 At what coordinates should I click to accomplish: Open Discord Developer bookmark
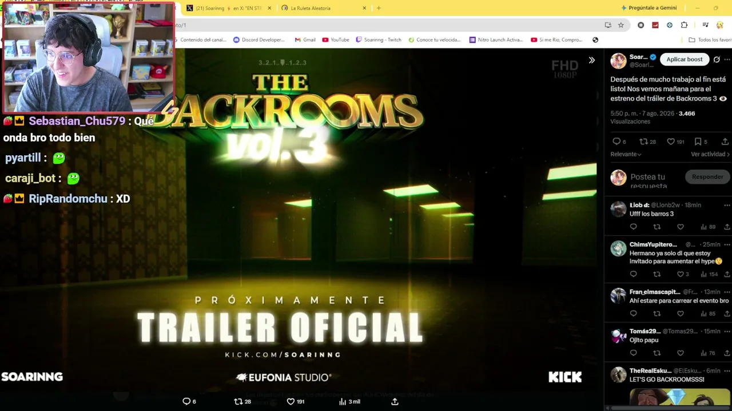(x=259, y=40)
